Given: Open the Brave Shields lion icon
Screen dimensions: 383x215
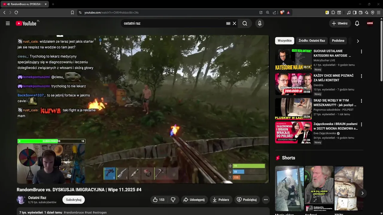Looking at the screenshot, I should tap(282, 13).
